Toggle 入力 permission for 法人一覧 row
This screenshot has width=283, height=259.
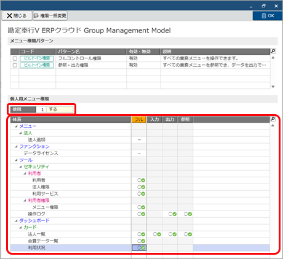(157, 234)
